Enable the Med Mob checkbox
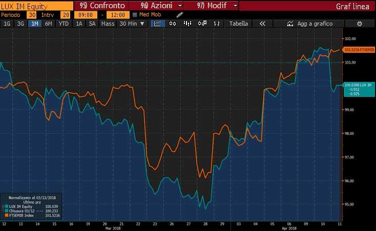376x231 pixels. (x=135, y=15)
